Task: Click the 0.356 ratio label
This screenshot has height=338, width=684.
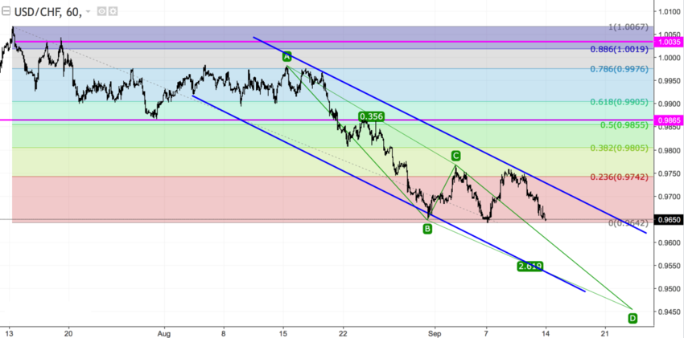Action: pyautogui.click(x=371, y=116)
